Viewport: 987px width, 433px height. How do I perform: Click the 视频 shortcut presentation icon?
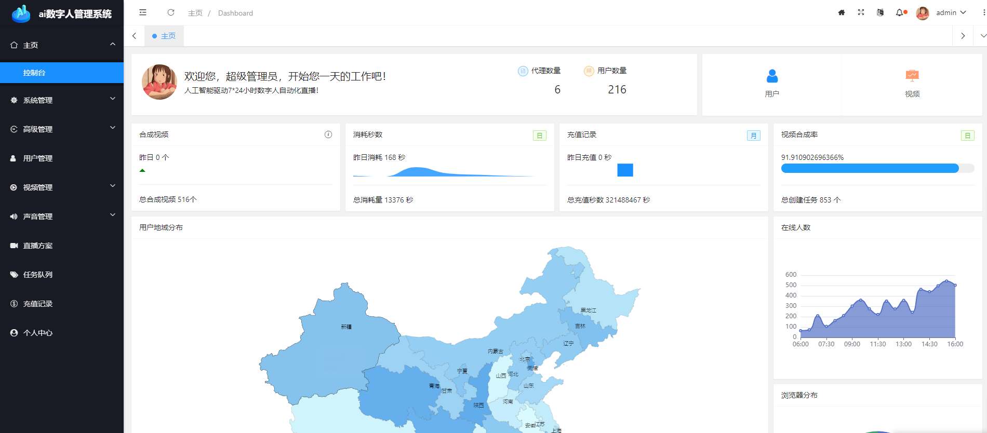(912, 76)
